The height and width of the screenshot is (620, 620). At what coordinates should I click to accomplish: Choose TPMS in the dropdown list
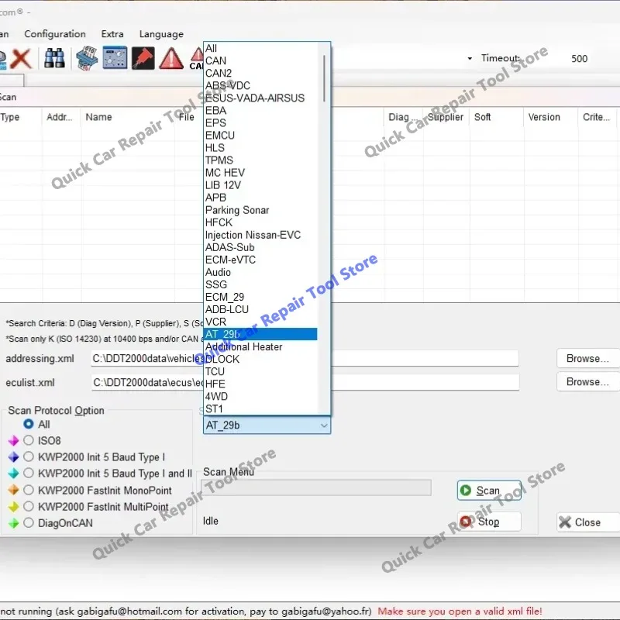[x=260, y=160]
